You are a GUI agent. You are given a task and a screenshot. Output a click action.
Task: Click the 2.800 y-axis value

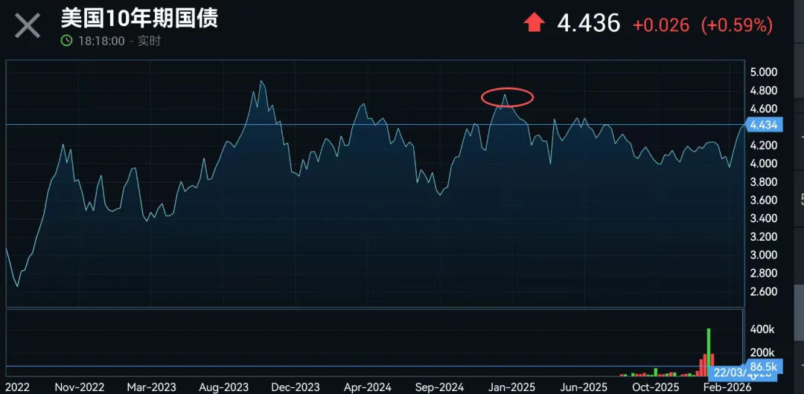(x=764, y=273)
